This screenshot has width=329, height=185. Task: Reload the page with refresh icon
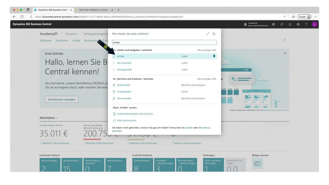(x=22, y=17)
